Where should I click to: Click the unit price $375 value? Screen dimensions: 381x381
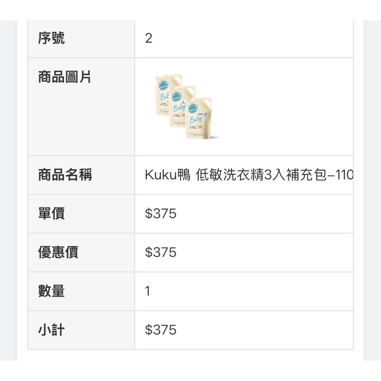(x=161, y=214)
